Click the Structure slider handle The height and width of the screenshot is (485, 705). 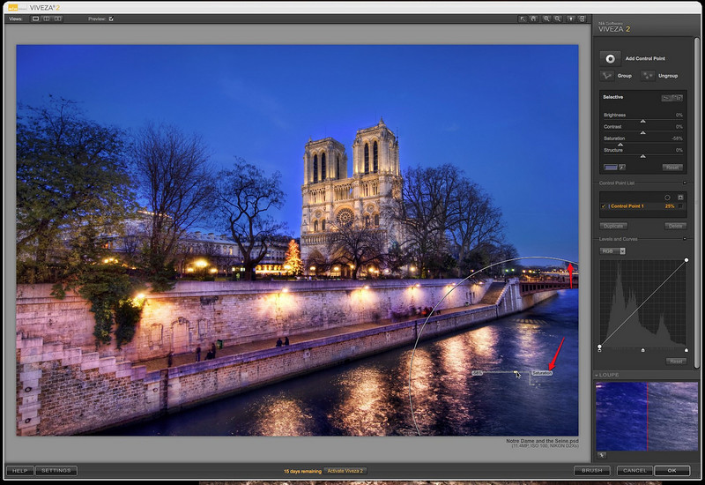point(643,156)
